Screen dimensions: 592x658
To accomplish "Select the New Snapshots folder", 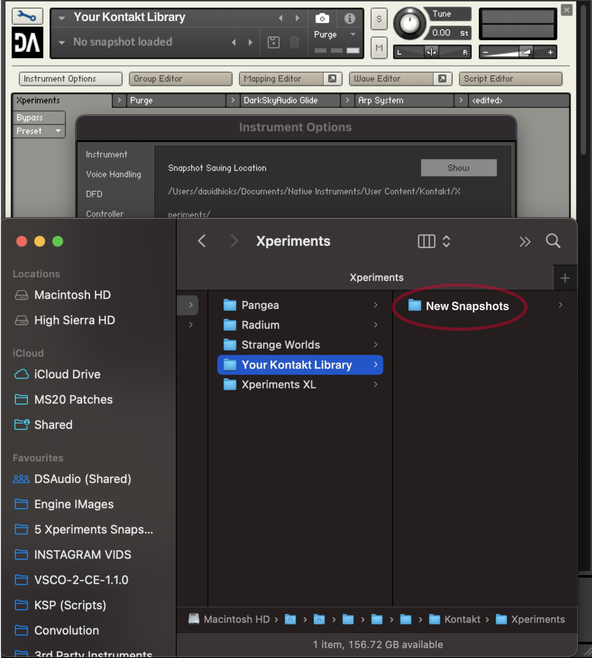I will [x=458, y=306].
